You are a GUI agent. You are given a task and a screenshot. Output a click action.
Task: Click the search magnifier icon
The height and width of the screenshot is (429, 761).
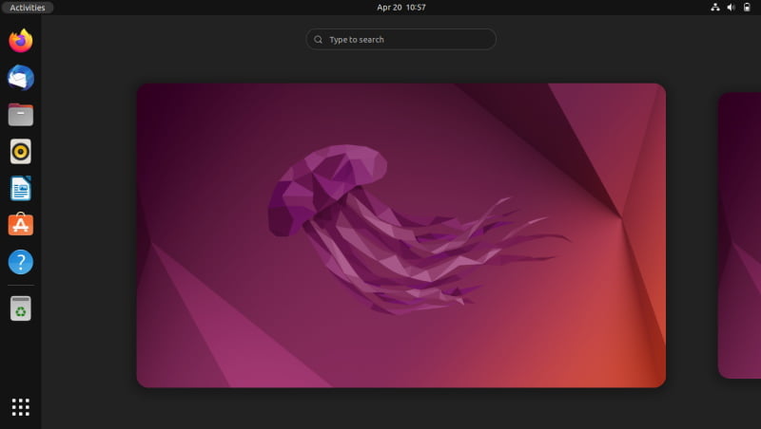coord(318,39)
